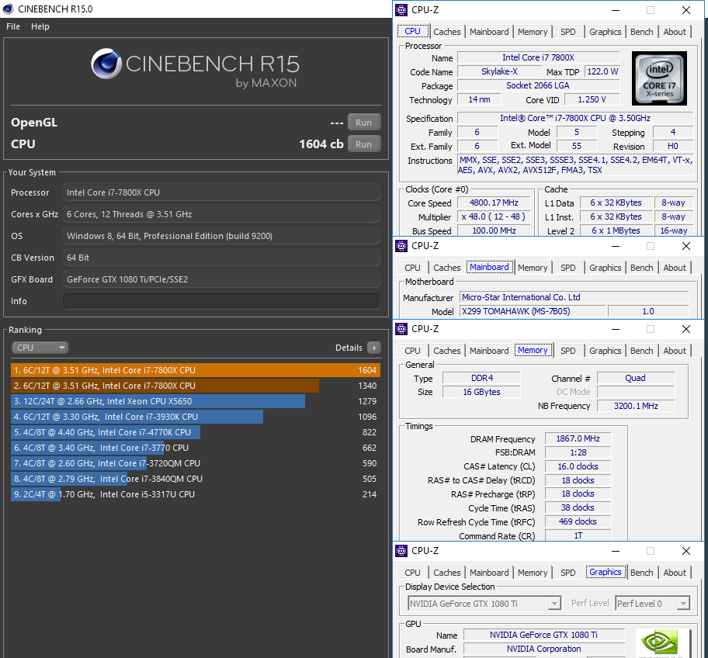Select the i5-3317U ranking row
Viewport: 708px width, 658px height.
pyautogui.click(x=196, y=494)
